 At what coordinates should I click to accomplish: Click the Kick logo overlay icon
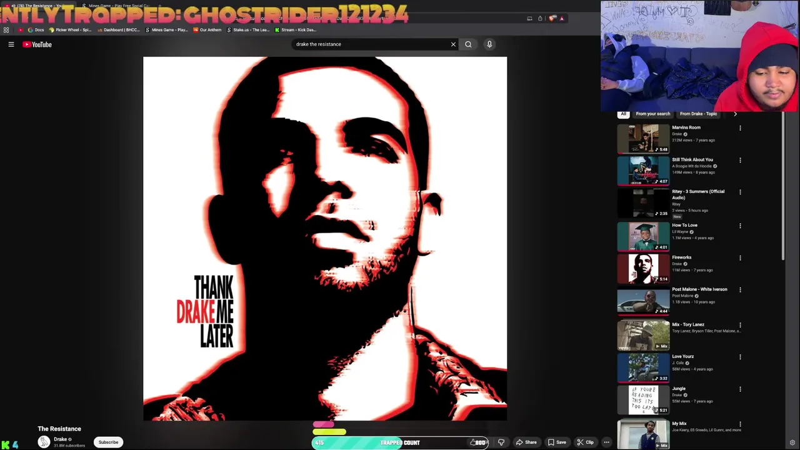(6, 444)
